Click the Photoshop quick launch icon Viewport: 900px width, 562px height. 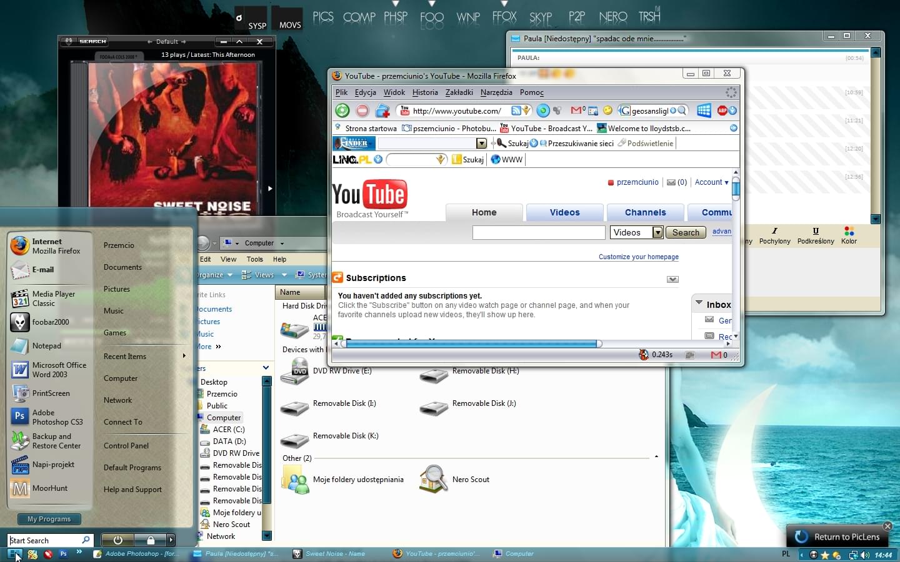pos(63,554)
